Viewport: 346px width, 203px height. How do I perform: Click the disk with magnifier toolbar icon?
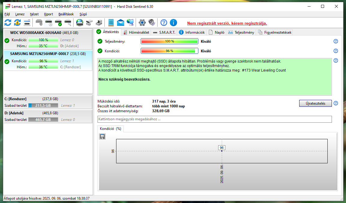click(x=68, y=23)
